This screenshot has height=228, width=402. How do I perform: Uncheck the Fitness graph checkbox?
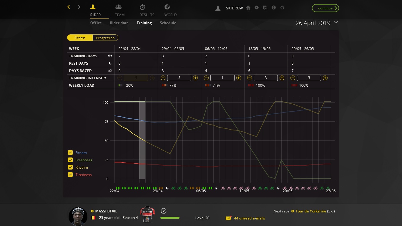point(70,152)
